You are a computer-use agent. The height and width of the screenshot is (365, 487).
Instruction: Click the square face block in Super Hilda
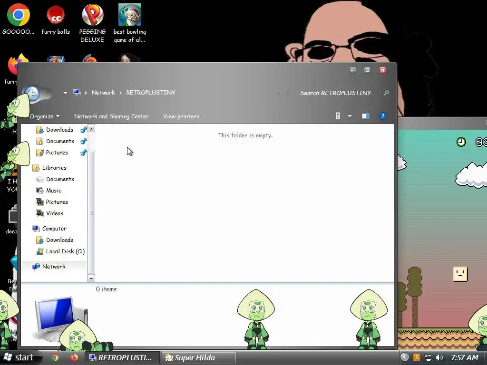coord(460,274)
